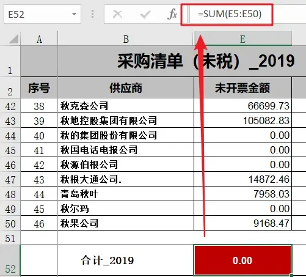Select sequence number cell 43 in column A
This screenshot has width=306, height=277.
pyautogui.click(x=39, y=179)
